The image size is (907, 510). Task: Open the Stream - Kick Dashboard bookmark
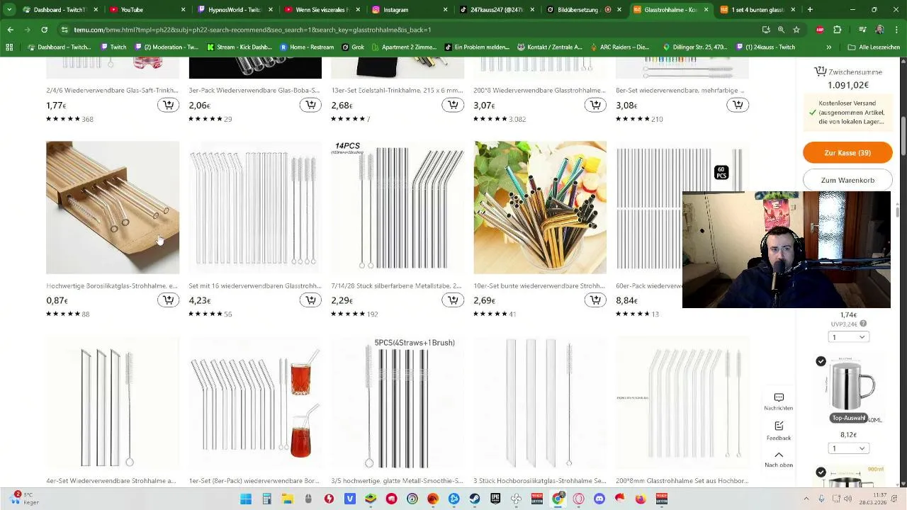point(240,47)
